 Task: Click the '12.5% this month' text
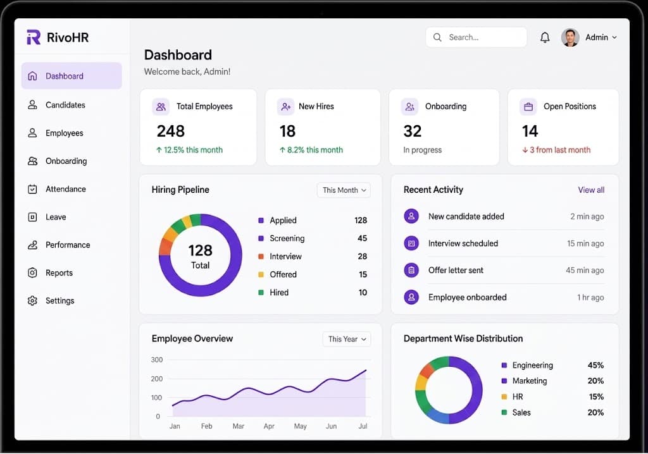click(x=194, y=150)
